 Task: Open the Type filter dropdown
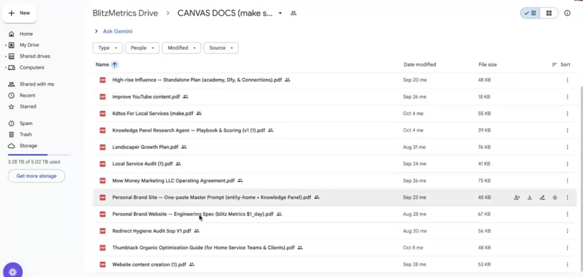pos(108,48)
